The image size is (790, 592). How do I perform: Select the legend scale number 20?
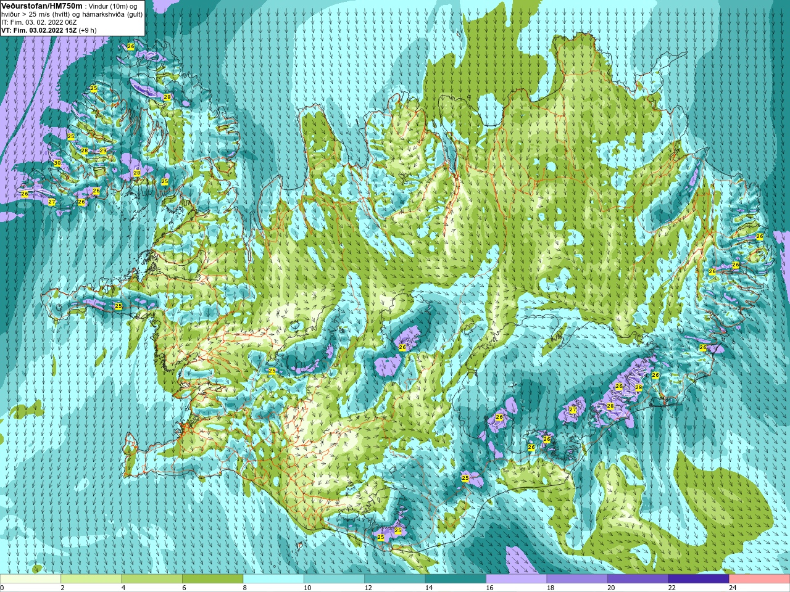(x=611, y=588)
